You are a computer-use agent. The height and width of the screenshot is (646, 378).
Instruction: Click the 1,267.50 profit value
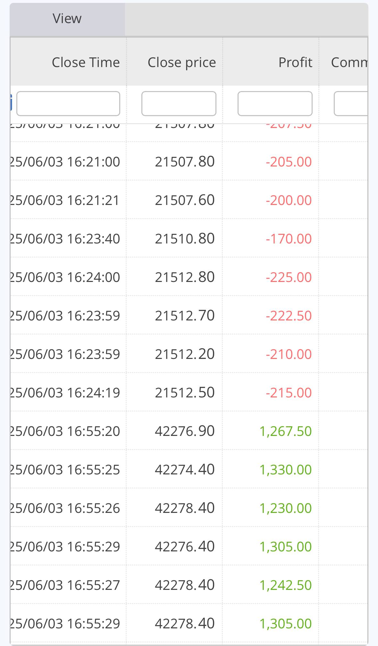pos(285,431)
